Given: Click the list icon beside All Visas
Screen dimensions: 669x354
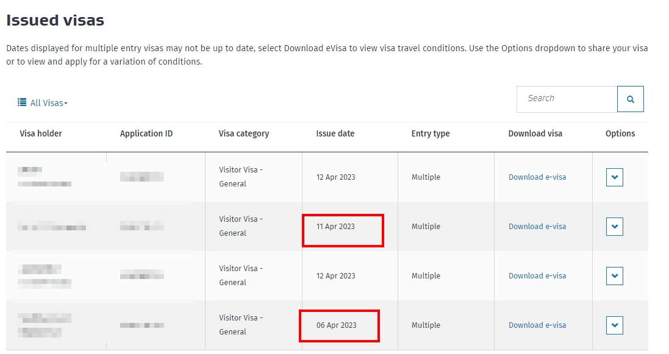Looking at the screenshot, I should click(x=22, y=102).
